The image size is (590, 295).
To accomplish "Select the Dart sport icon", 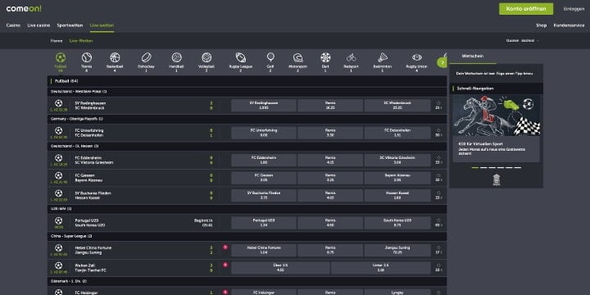I will [x=325, y=57].
